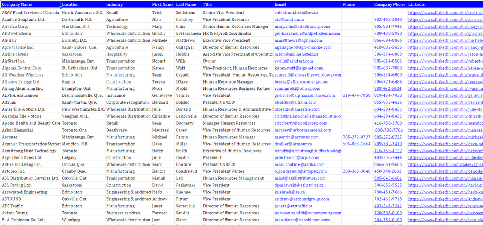Select the Insurance industry cell

128,95
